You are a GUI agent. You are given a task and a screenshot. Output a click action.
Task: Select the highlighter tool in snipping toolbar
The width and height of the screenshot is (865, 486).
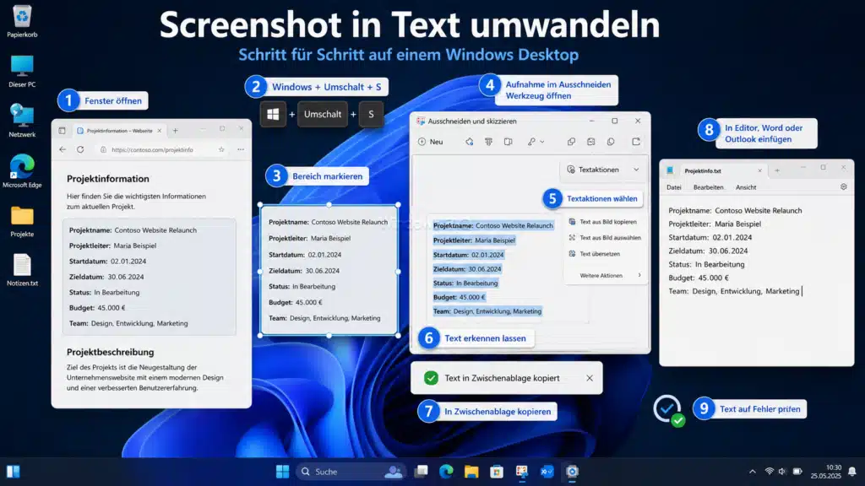tap(489, 142)
